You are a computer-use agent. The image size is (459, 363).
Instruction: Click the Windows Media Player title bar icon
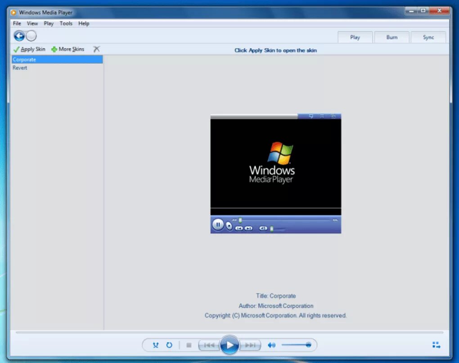click(x=13, y=13)
